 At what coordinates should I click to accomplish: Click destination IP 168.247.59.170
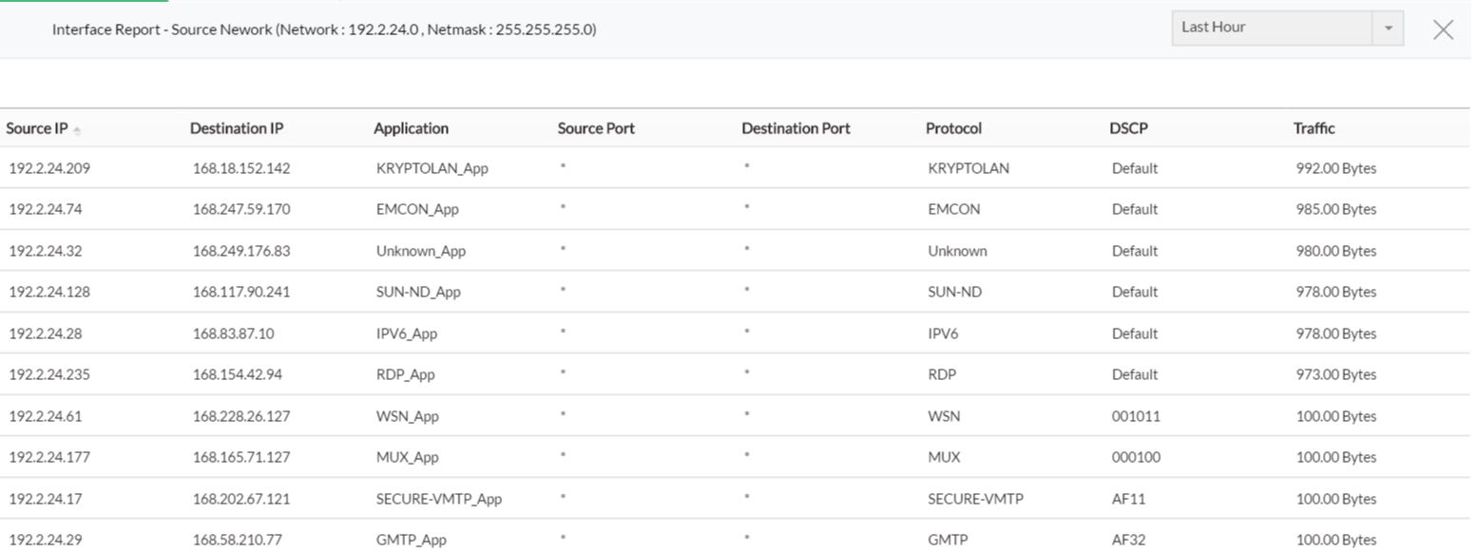[241, 209]
